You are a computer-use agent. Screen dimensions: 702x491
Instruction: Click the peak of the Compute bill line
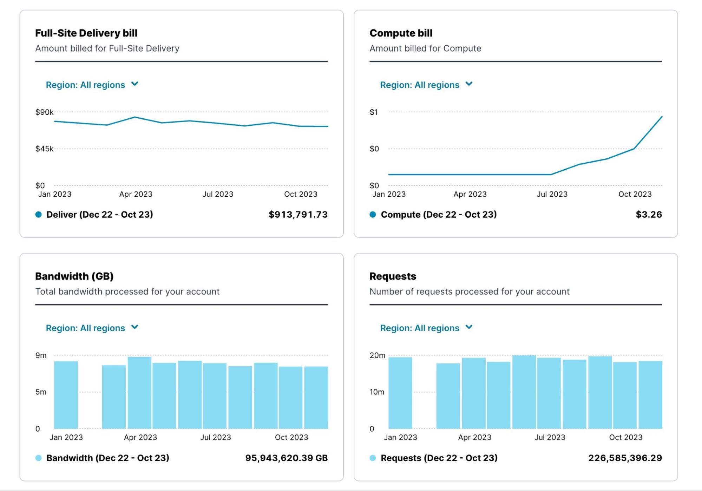662,117
